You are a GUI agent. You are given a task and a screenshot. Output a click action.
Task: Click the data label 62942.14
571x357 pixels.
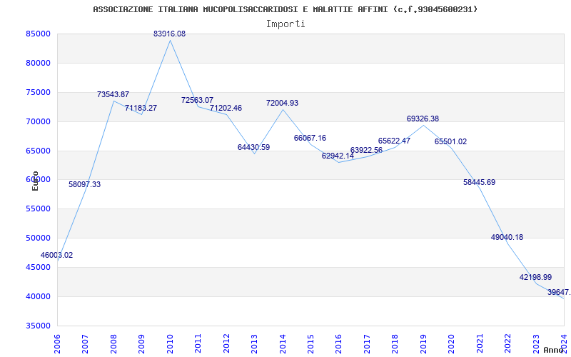[x=338, y=156]
